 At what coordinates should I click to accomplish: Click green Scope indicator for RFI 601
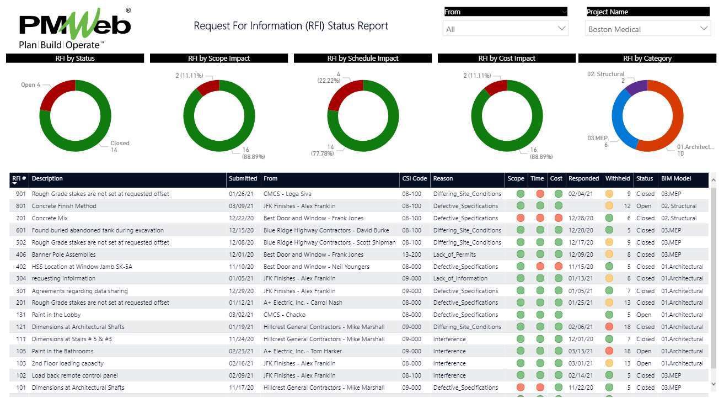click(x=520, y=230)
